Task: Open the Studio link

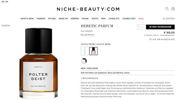Action: pos(169,18)
